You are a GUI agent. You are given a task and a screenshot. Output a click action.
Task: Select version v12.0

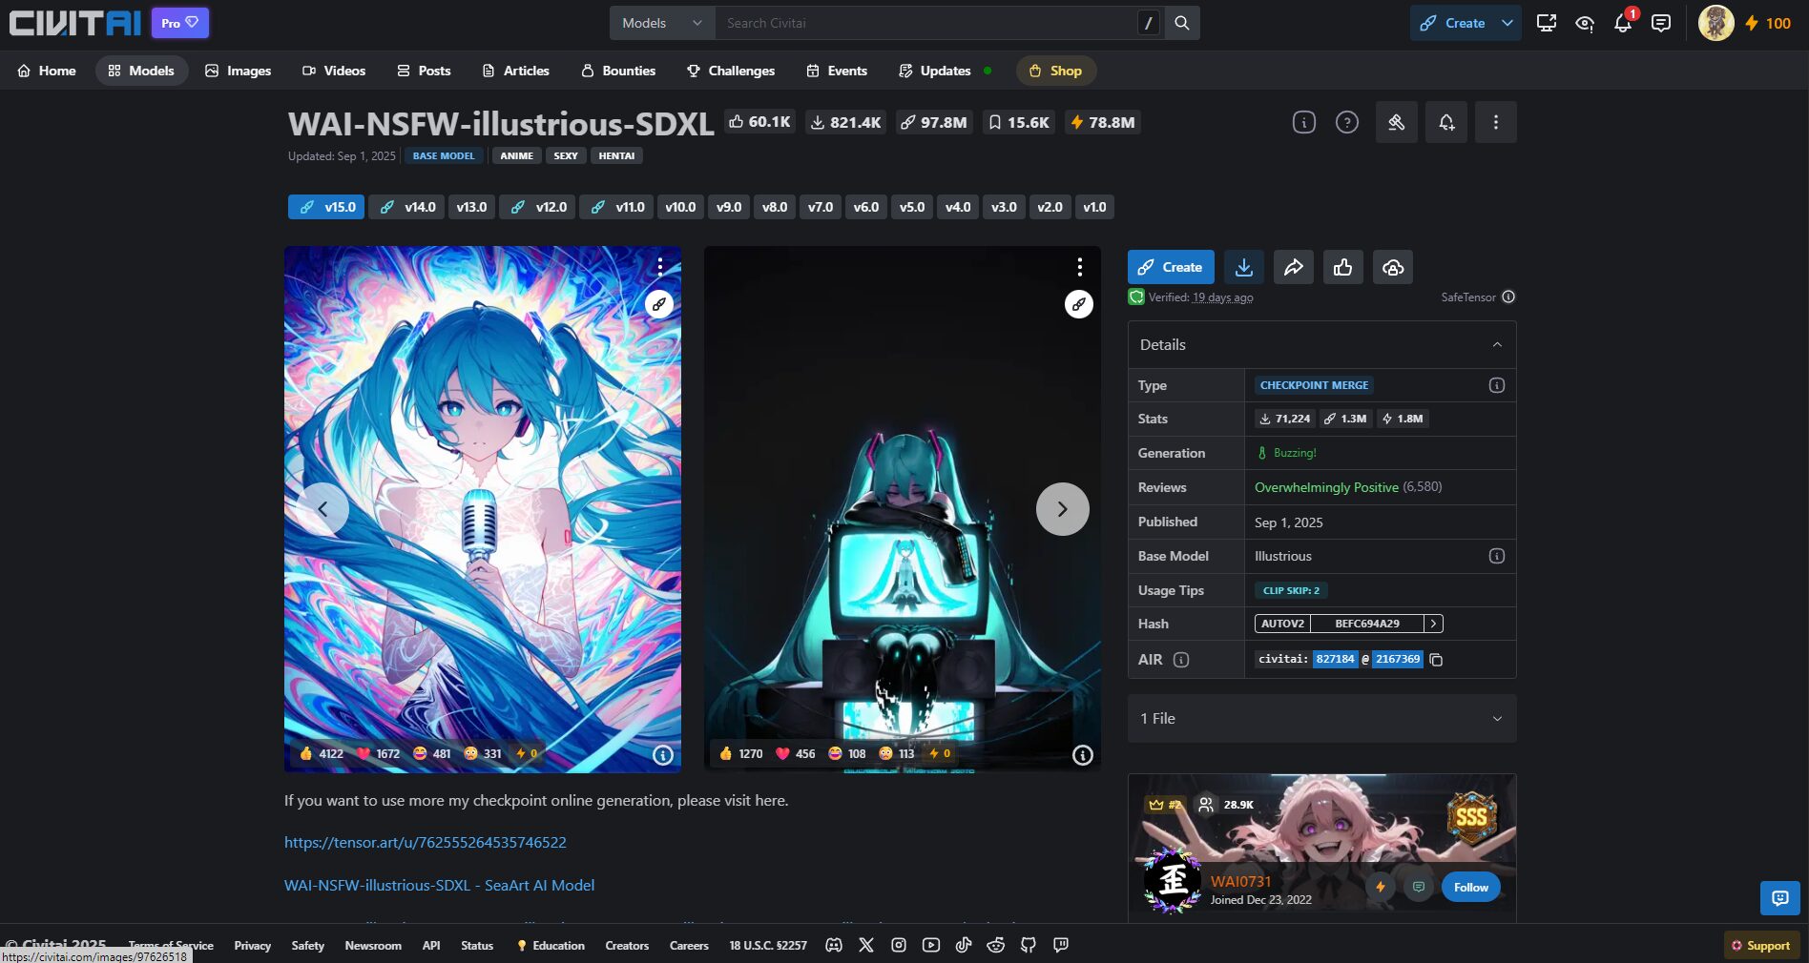(x=537, y=207)
